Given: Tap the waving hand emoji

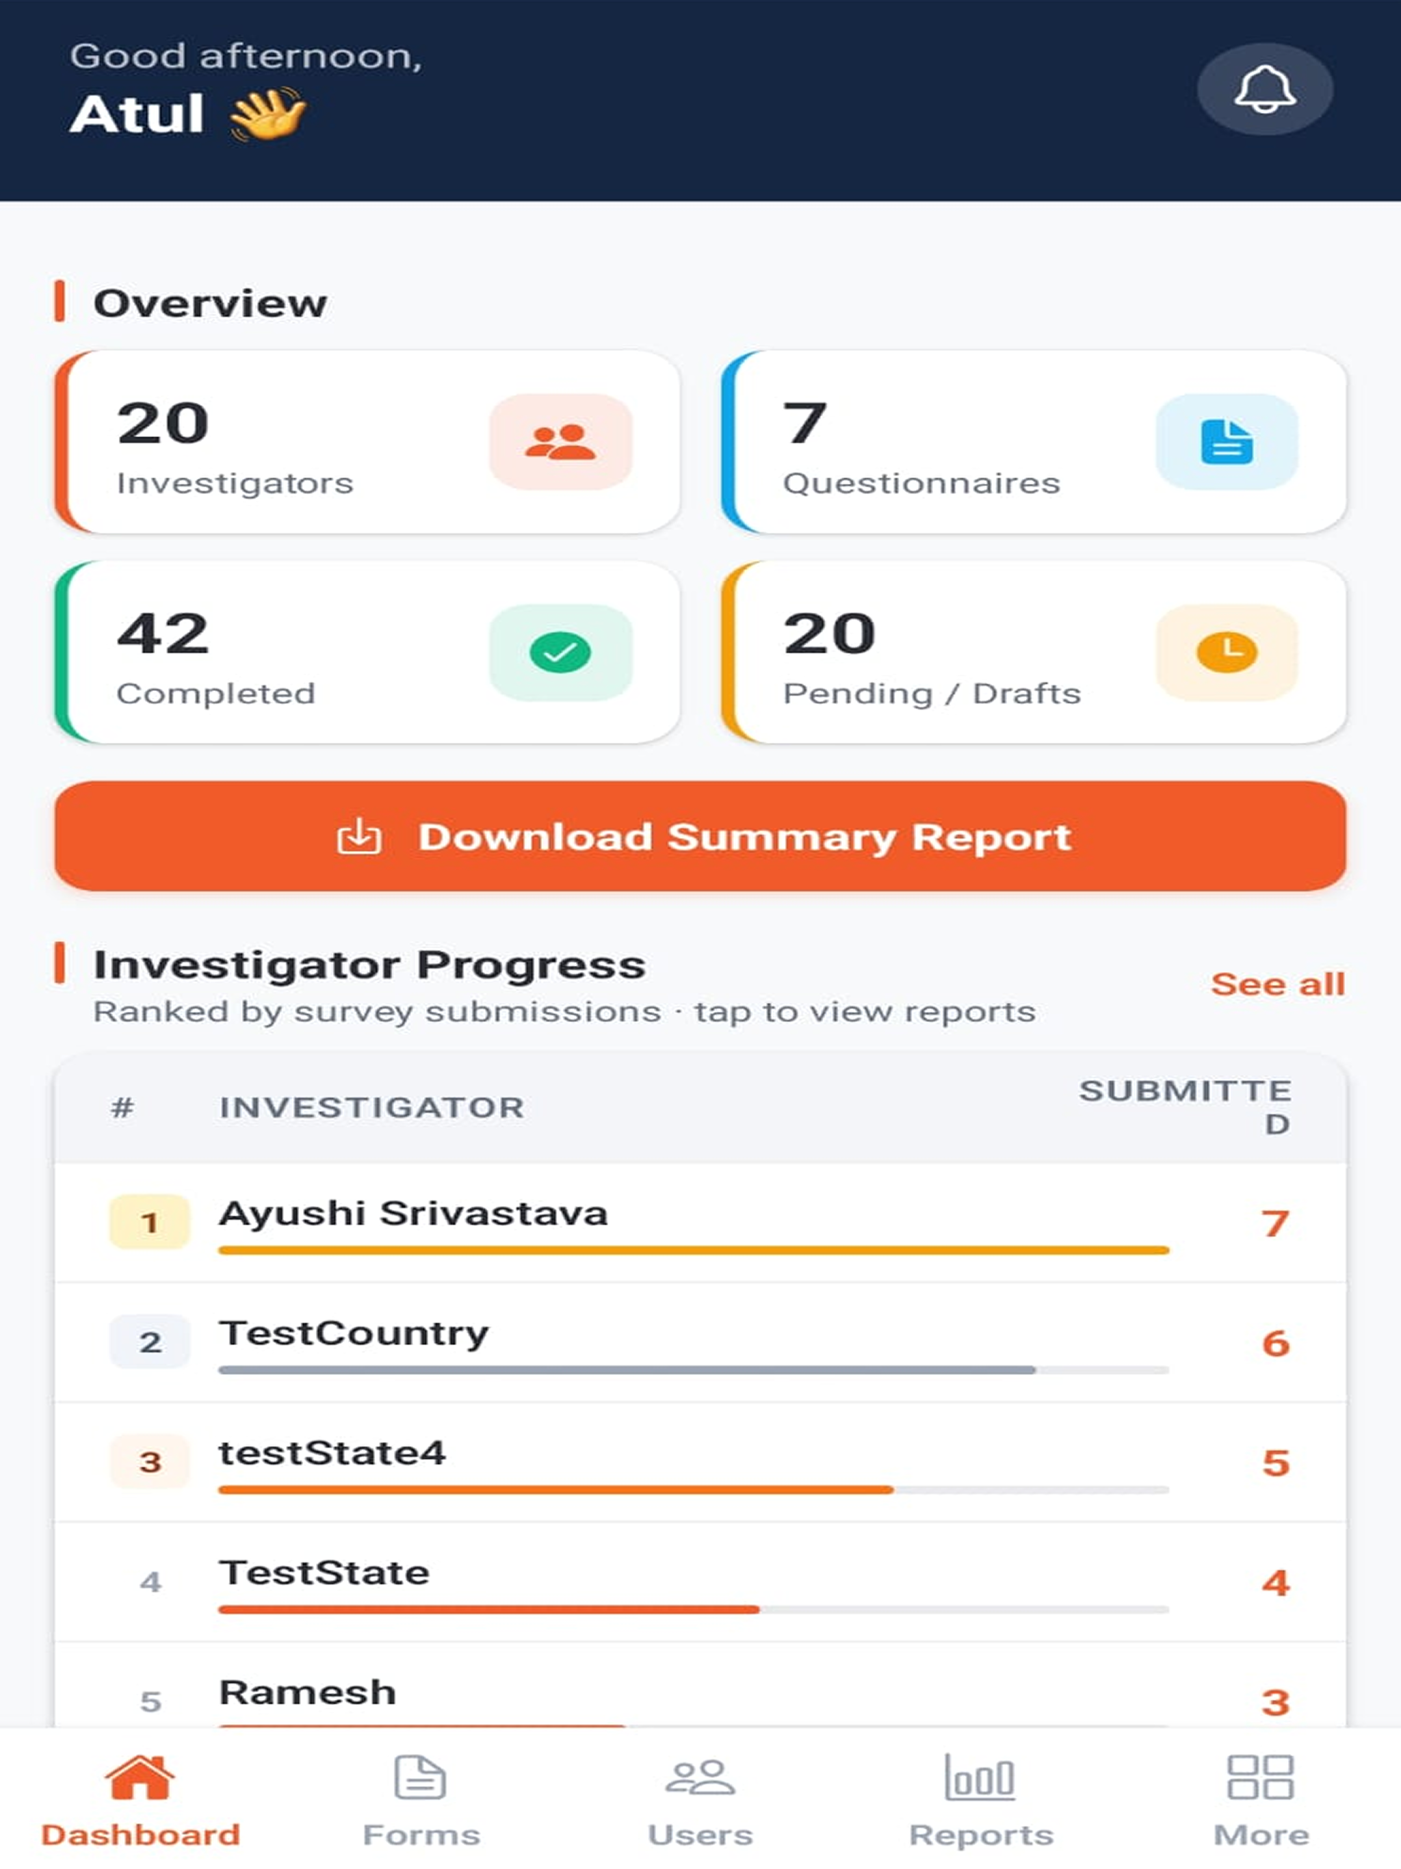Looking at the screenshot, I should (x=268, y=114).
